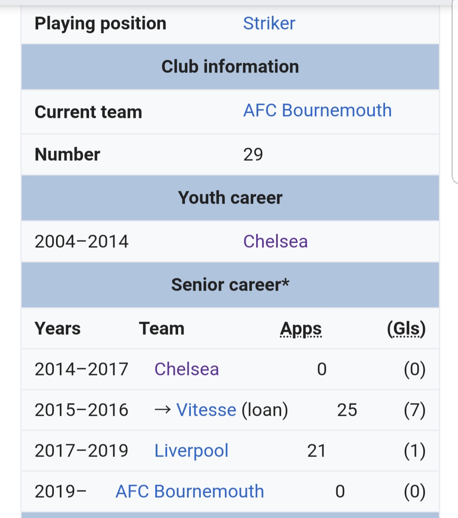Select the Number row label
Image resolution: width=458 pixels, height=518 pixels.
(67, 154)
